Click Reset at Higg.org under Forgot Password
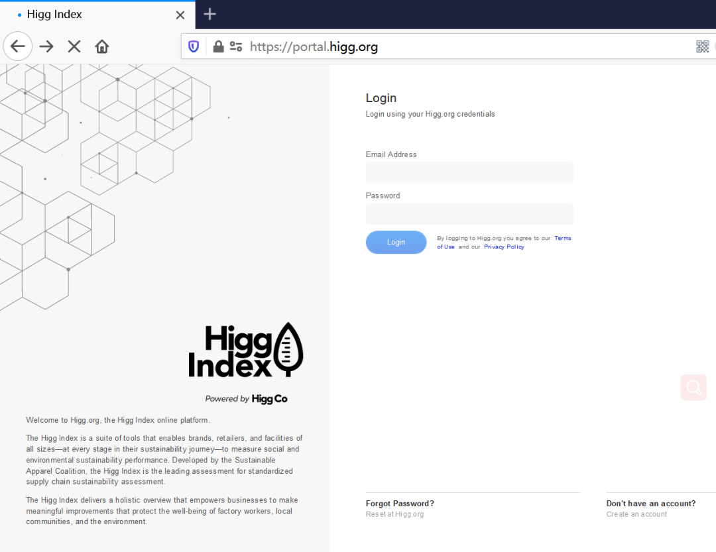 click(395, 514)
